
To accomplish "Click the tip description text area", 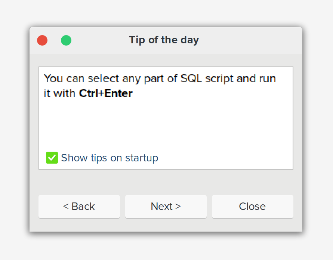I will (160, 86).
